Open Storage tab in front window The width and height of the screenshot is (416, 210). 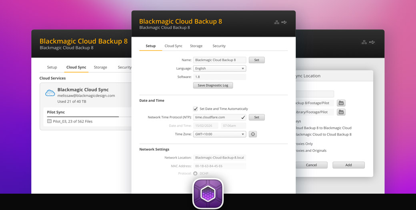click(x=196, y=46)
